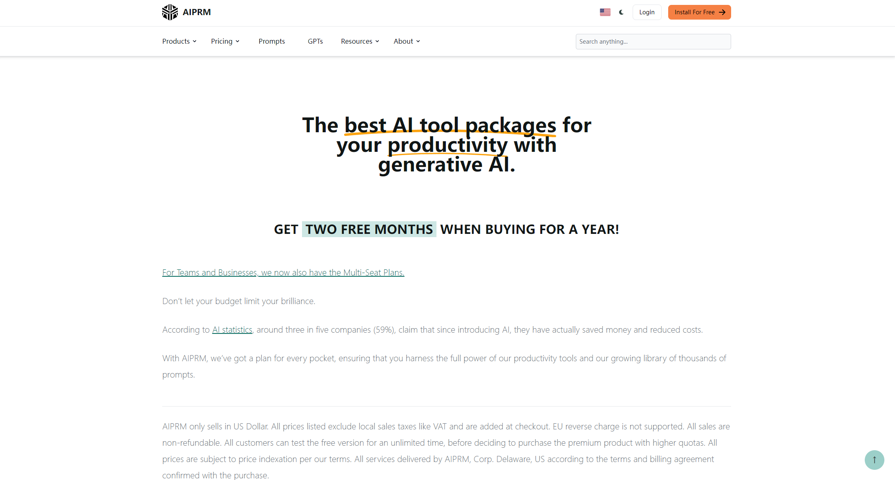895x480 pixels.
Task: Click the AIPRM cube logo icon
Action: coord(170,12)
